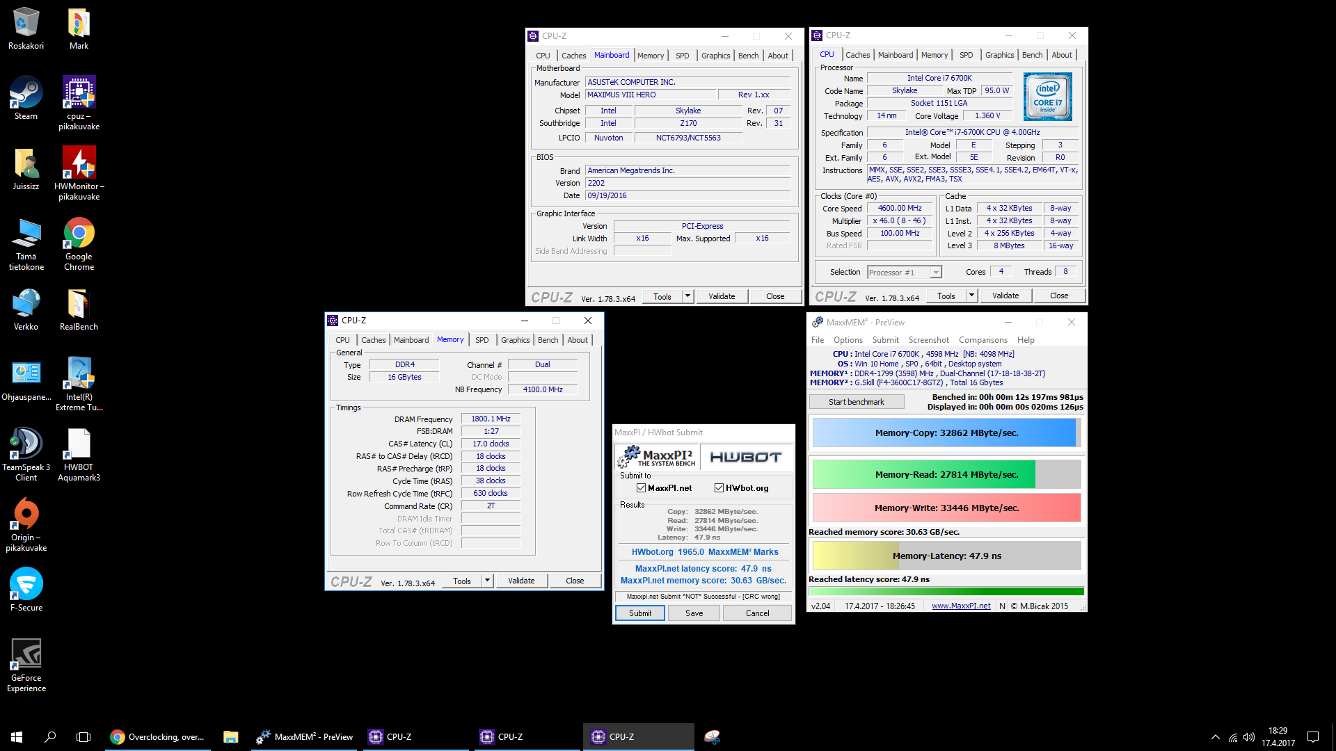This screenshot has height=751, width=1336.
Task: Open the Ohjauspaneeli control panel icon
Action: coord(26,379)
